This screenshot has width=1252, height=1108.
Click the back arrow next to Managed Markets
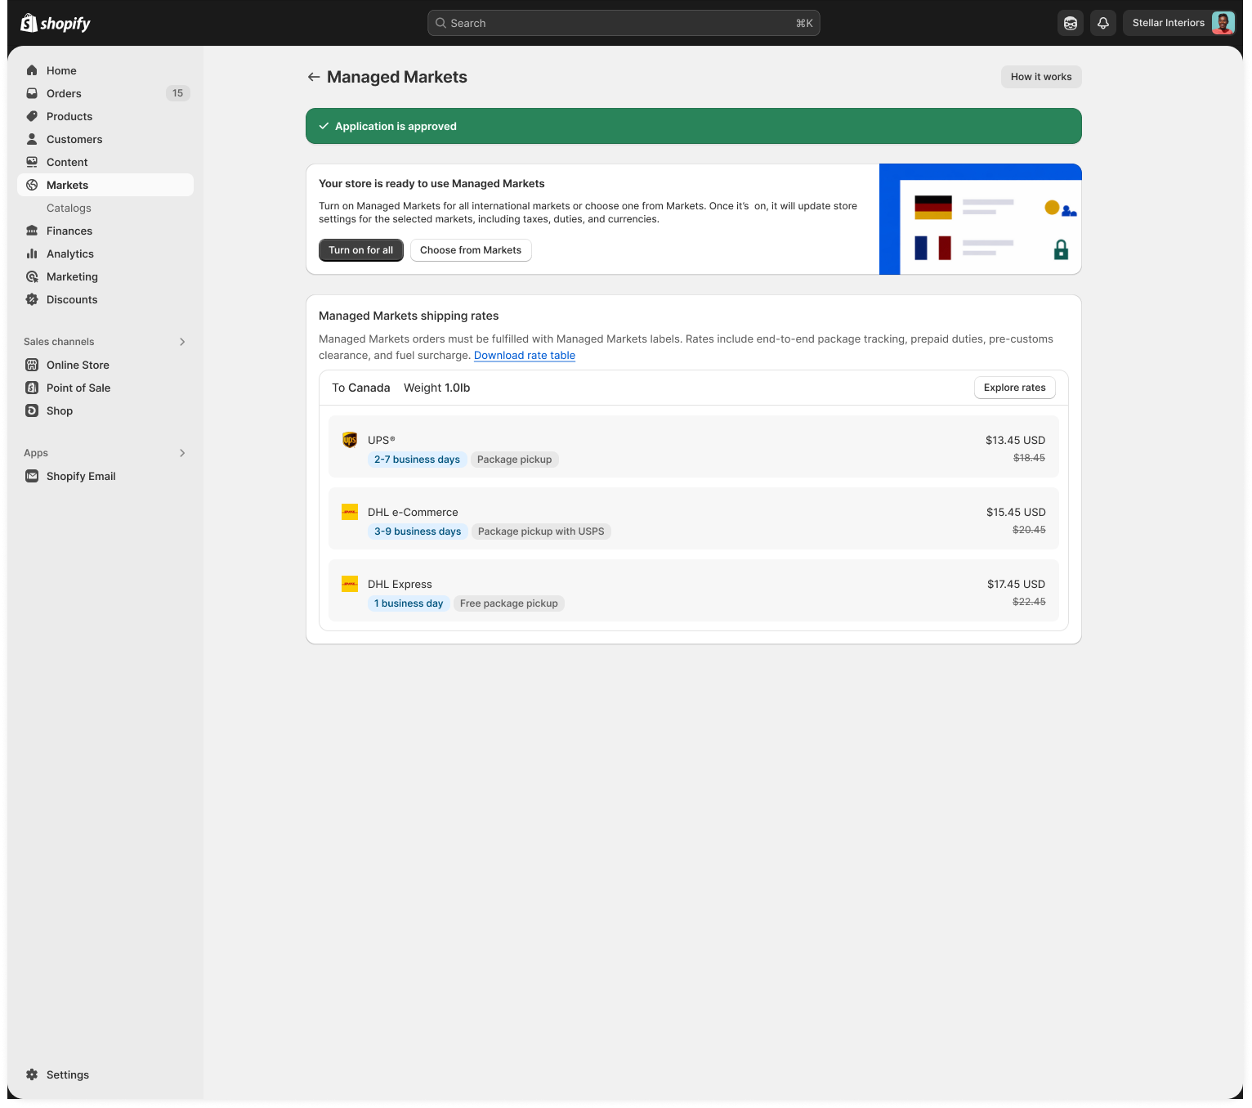pos(313,77)
